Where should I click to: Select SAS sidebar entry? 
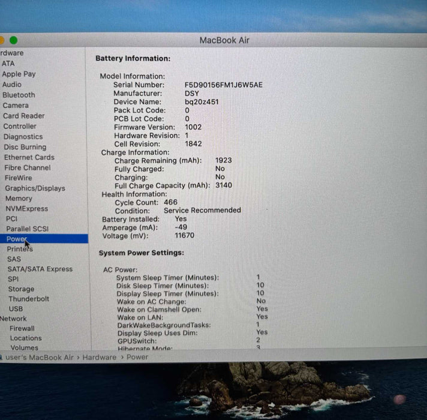14,259
